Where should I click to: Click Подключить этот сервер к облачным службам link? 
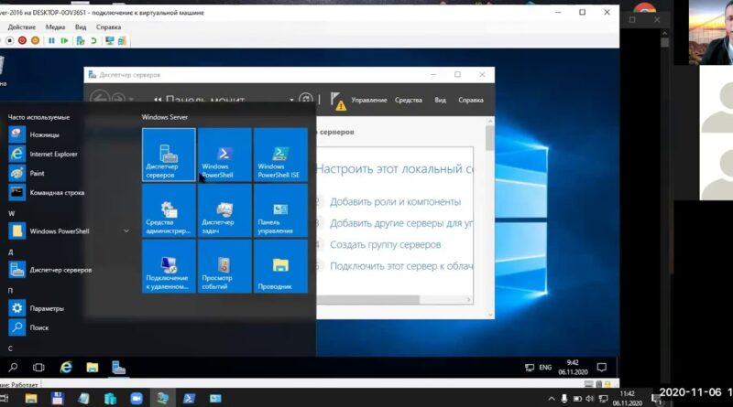point(401,266)
